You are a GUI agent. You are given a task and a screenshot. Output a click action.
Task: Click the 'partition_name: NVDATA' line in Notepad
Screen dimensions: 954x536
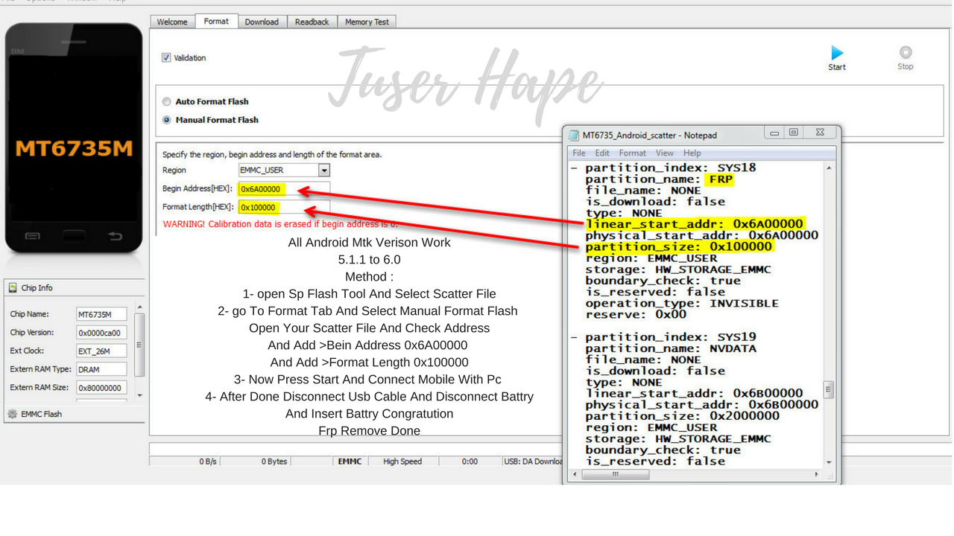point(671,348)
